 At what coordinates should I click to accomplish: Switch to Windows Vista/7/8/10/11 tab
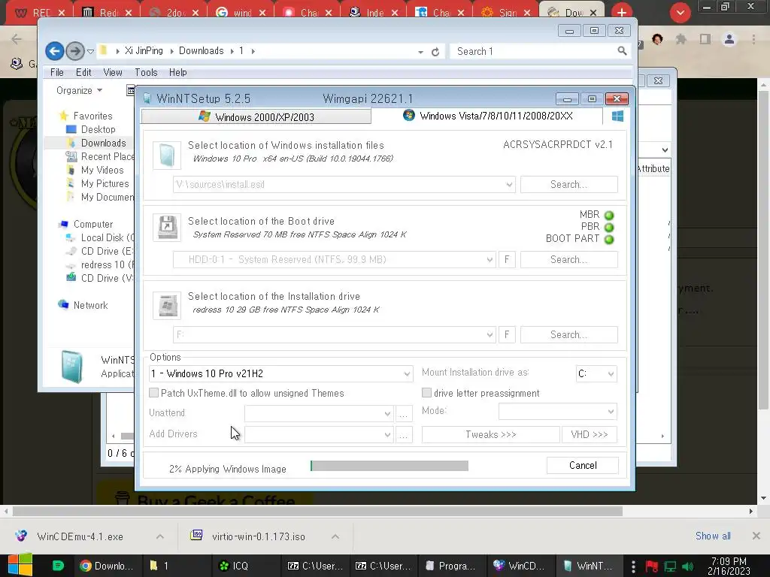coord(487,116)
